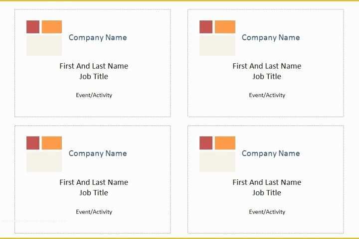Viewport: 359px width, 239px height.
Task: Select Event/Activity in bottom-right badge
Action: (x=267, y=212)
